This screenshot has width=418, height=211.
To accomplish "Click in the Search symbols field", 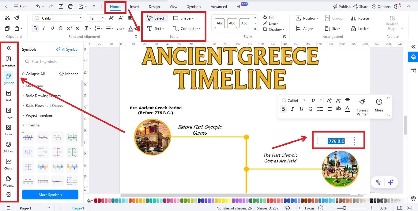I will point(50,61).
